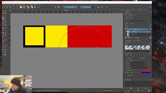Select the Calligraphy tool
Image resolution: width=166 pixels, height=93 pixels.
point(5,14)
